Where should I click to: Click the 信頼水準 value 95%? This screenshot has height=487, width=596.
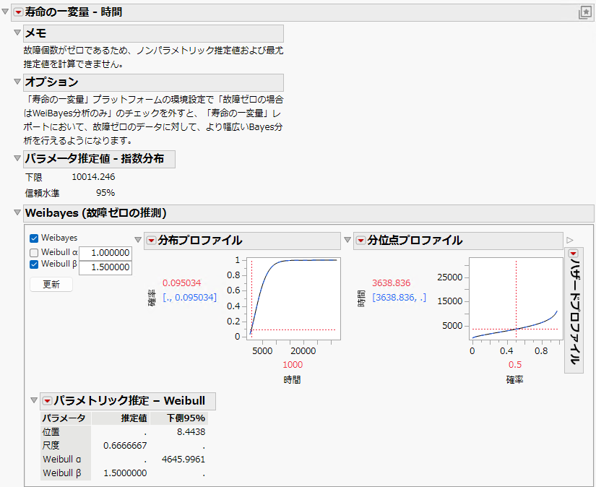click(105, 193)
